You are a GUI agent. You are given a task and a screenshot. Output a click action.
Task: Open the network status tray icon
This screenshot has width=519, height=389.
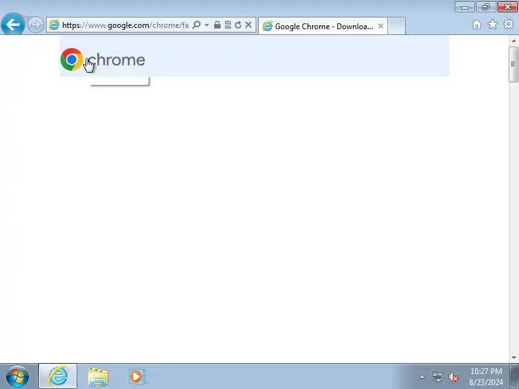pos(437,377)
